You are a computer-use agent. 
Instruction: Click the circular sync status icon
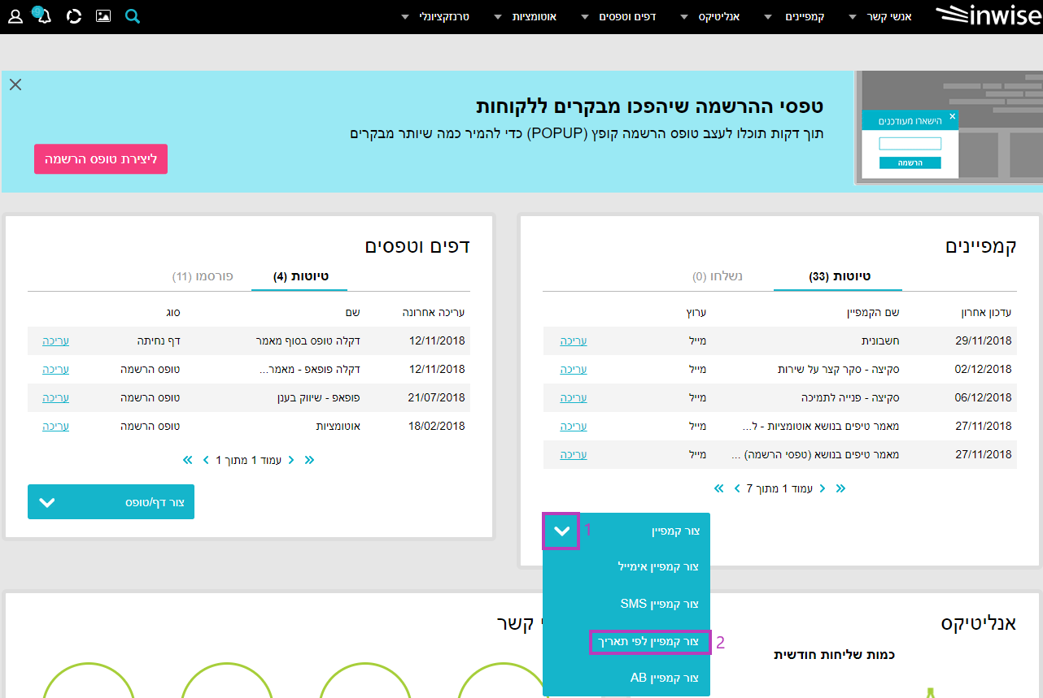click(74, 16)
